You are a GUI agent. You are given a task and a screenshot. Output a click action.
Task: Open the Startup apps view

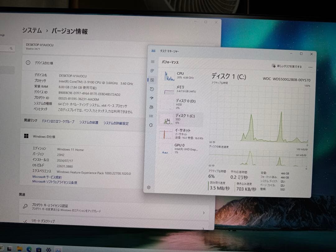coord(152,98)
